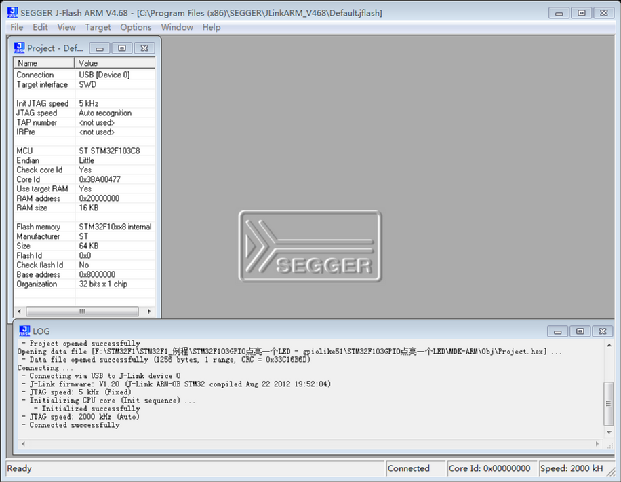Close the J-Flash main window
The image size is (621, 482).
[604, 13]
